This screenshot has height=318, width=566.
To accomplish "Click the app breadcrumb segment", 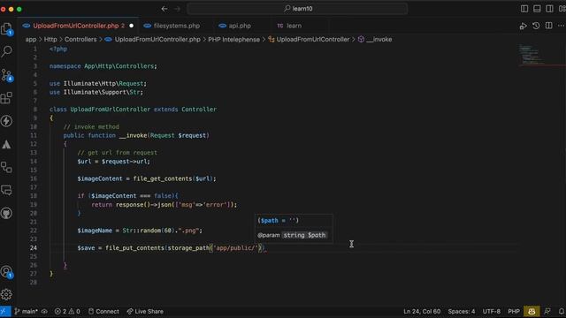I will 31,39.
